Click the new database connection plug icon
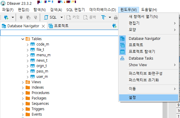The image size is (180, 118). coord(6,17)
